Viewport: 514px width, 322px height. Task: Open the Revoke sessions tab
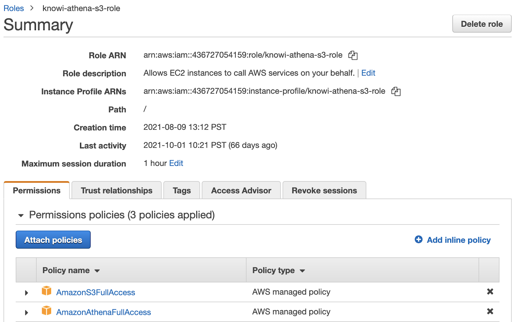click(324, 190)
